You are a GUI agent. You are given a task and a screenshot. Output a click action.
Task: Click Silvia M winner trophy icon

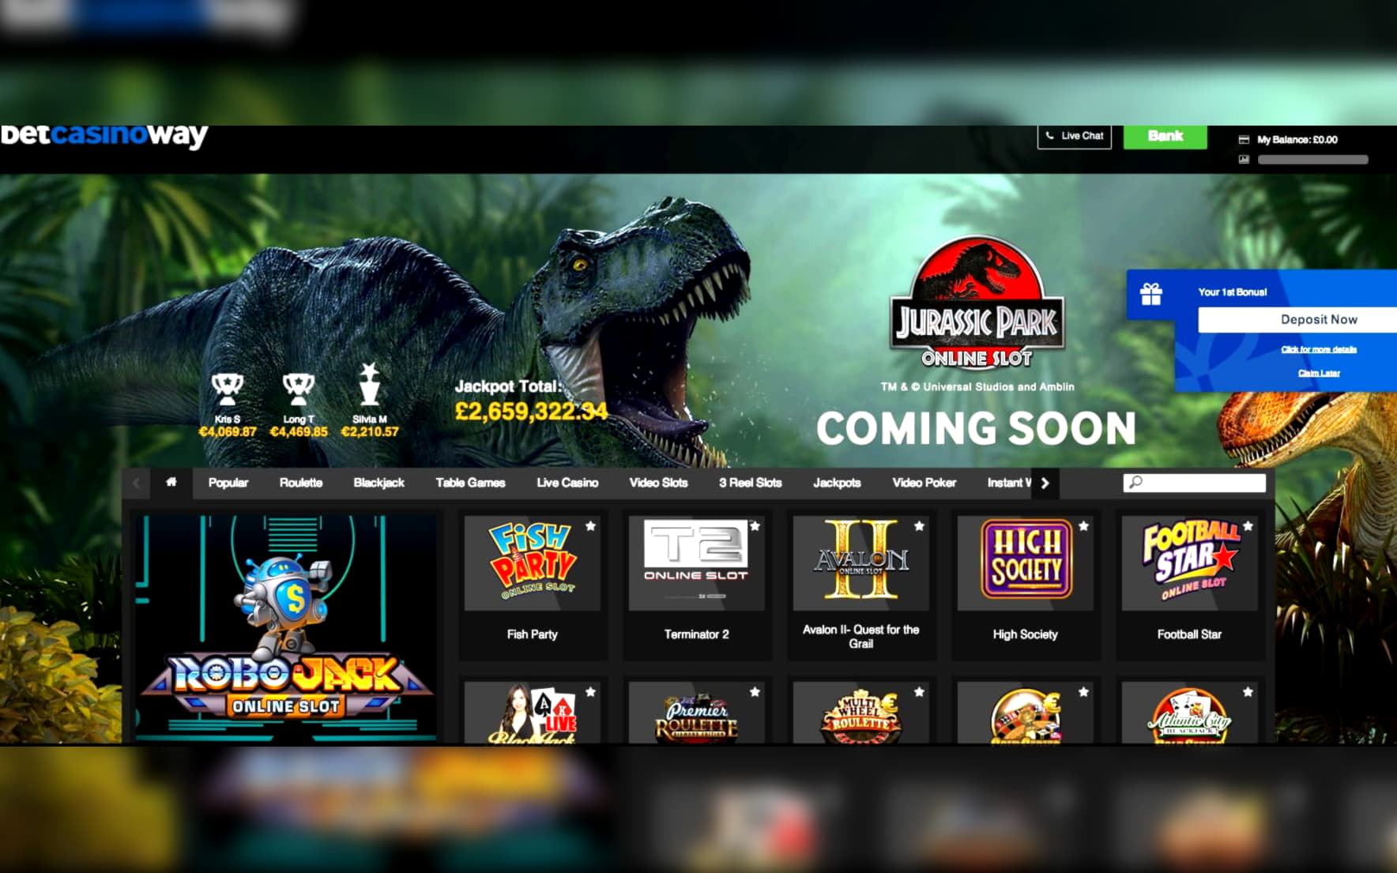coord(370,384)
